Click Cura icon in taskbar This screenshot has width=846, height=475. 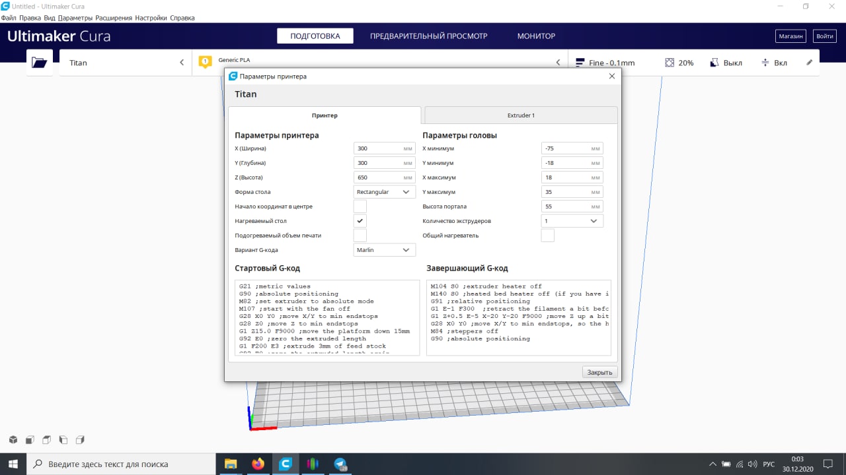(286, 464)
